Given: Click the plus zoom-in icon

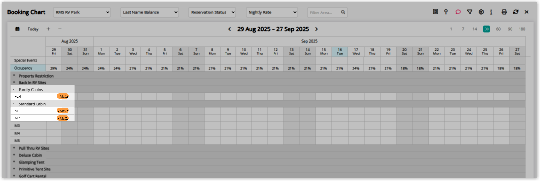Looking at the screenshot, I should tap(48, 29).
